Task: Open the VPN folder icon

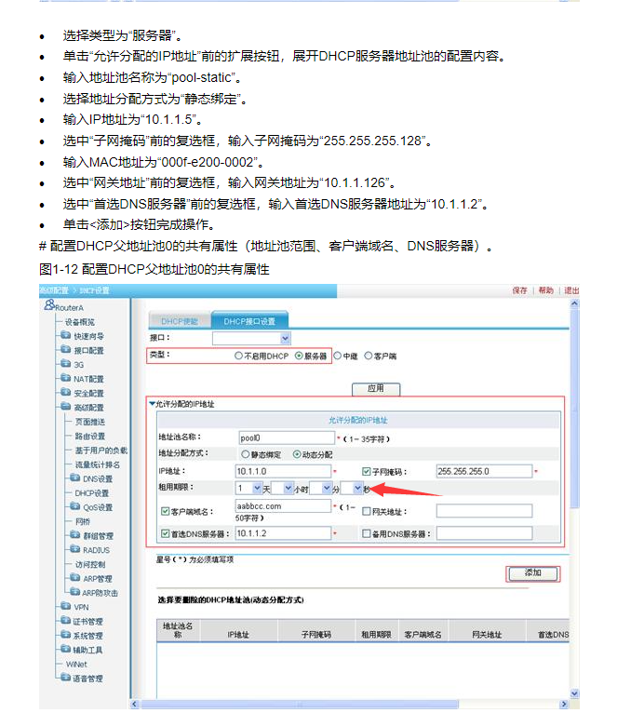Action: point(66,606)
